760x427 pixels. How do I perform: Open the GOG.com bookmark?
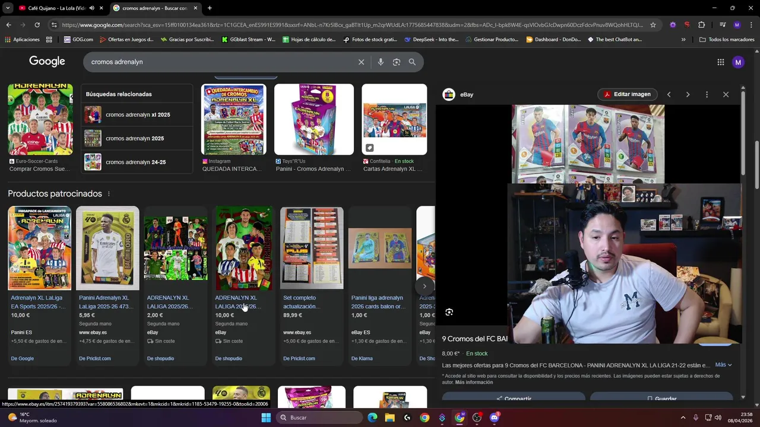click(78, 40)
